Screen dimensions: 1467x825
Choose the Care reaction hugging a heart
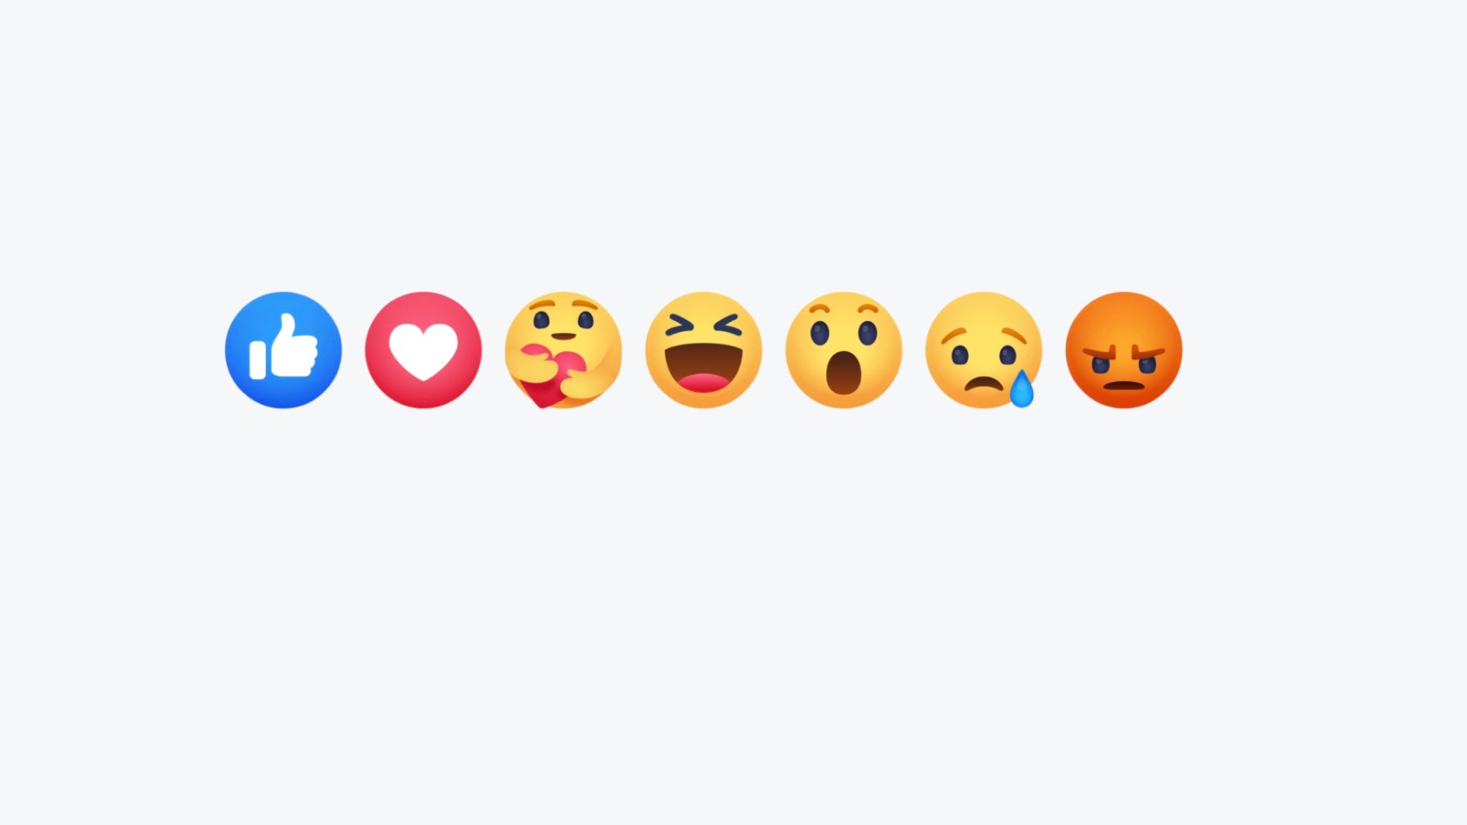pos(563,350)
